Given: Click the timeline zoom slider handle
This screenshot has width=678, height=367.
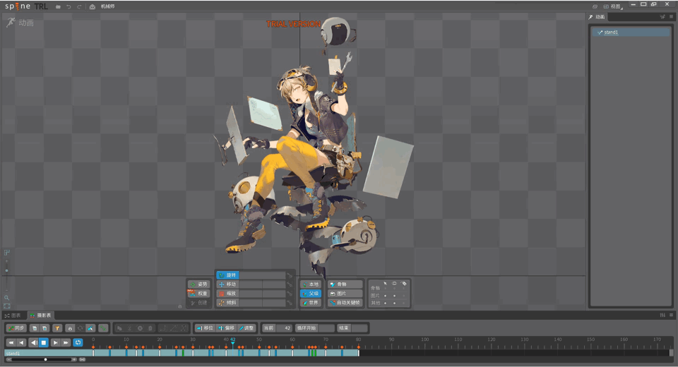Looking at the screenshot, I should [x=45, y=360].
